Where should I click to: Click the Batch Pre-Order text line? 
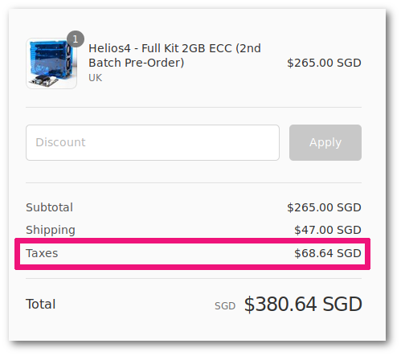point(137,63)
